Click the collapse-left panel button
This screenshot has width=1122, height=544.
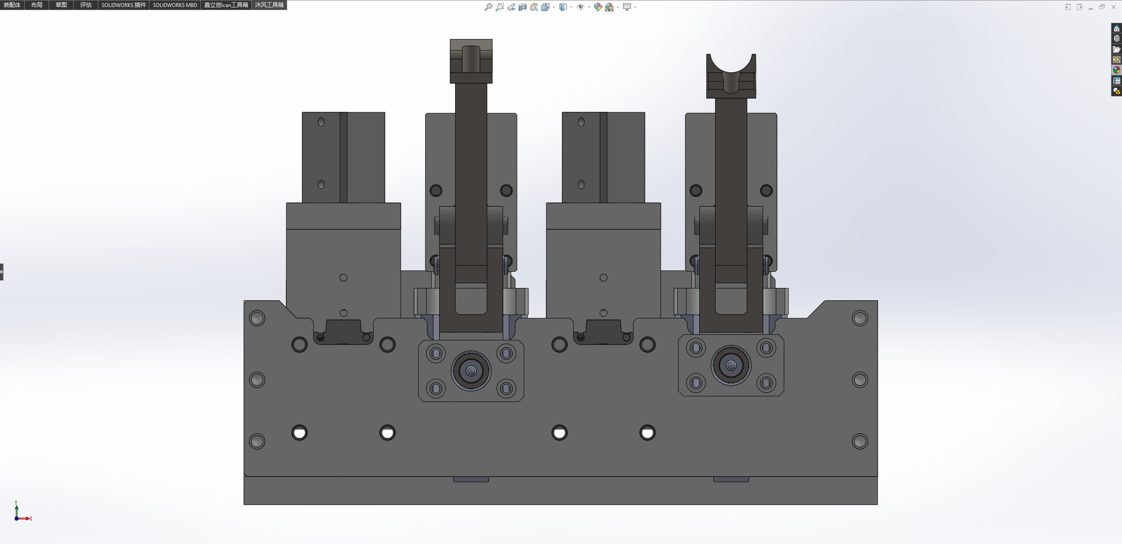(1068, 7)
